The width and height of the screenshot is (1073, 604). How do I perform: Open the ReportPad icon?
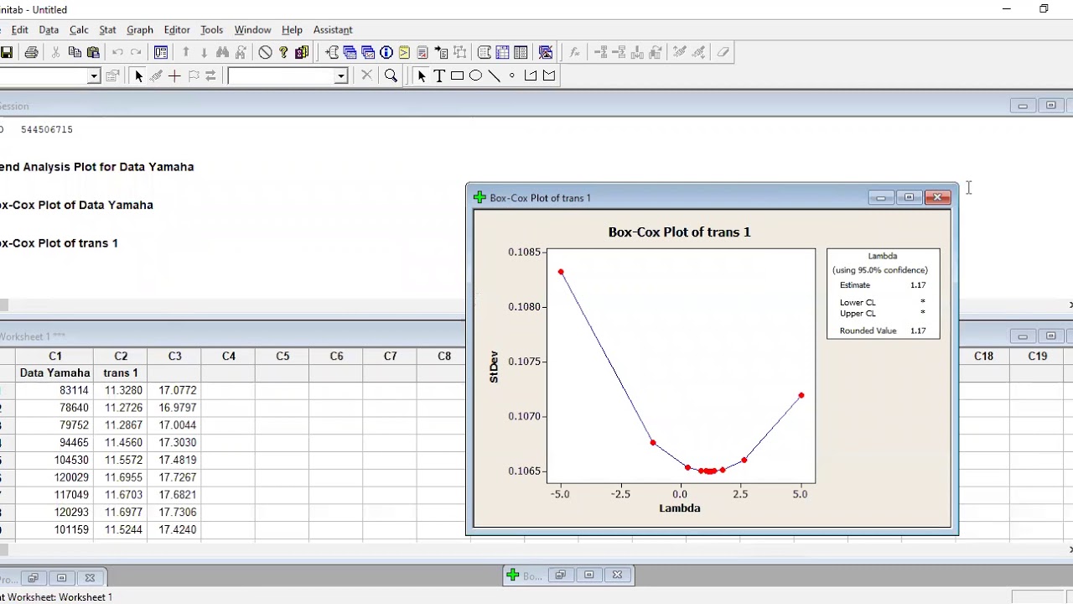422,52
